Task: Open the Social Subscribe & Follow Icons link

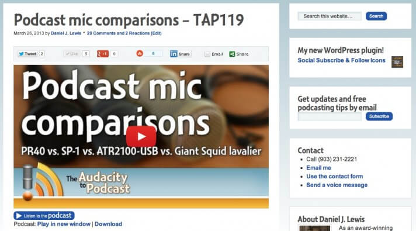Action: 341,60
